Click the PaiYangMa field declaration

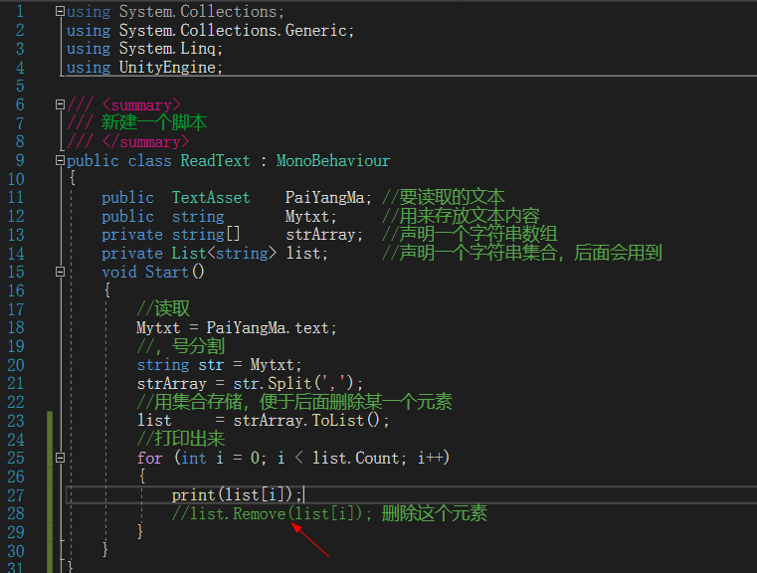coord(328,197)
